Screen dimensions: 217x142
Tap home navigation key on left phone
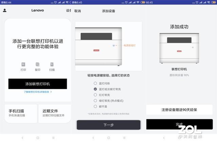tap(38, 138)
